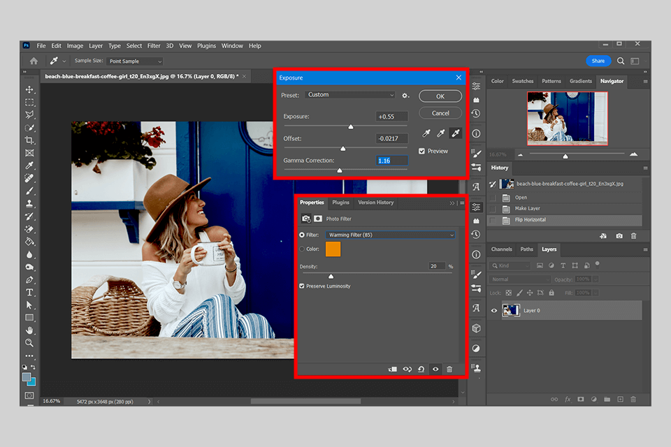Select the Hand tool
The image size is (671, 447).
[29, 330]
